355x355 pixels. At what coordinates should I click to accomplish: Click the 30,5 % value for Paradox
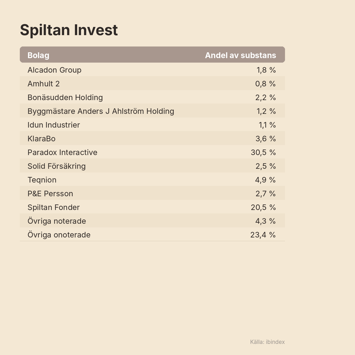point(263,152)
